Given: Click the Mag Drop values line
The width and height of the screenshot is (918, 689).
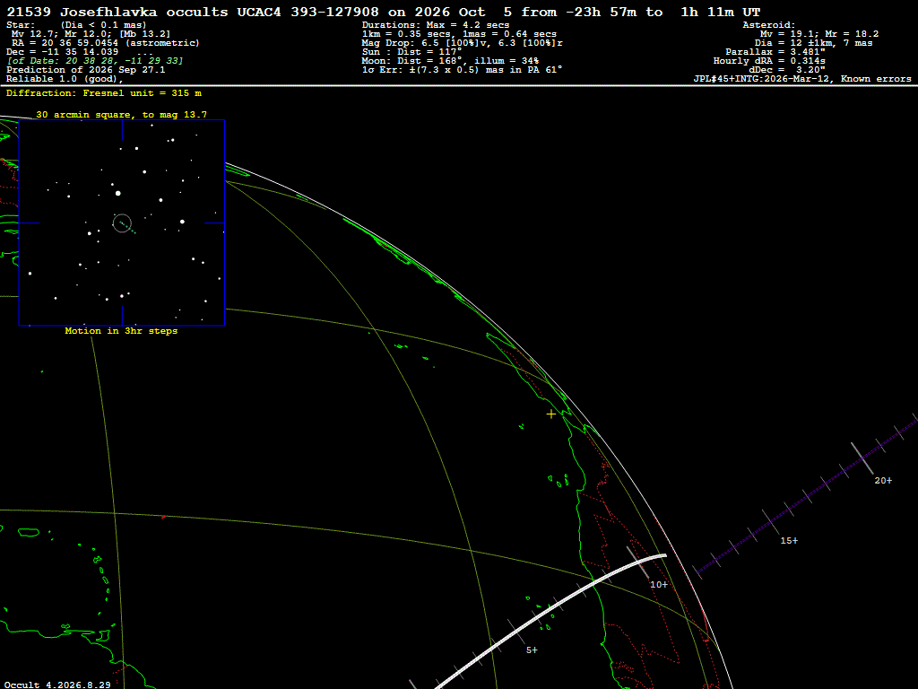Looking at the screenshot, I should point(463,43).
